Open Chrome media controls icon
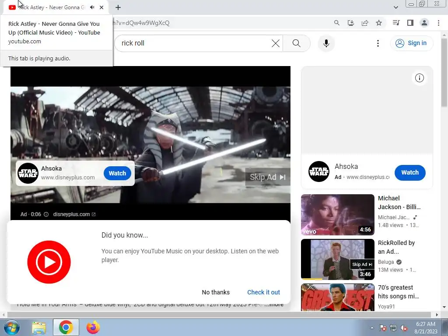The height and width of the screenshot is (336, 448). point(396,23)
